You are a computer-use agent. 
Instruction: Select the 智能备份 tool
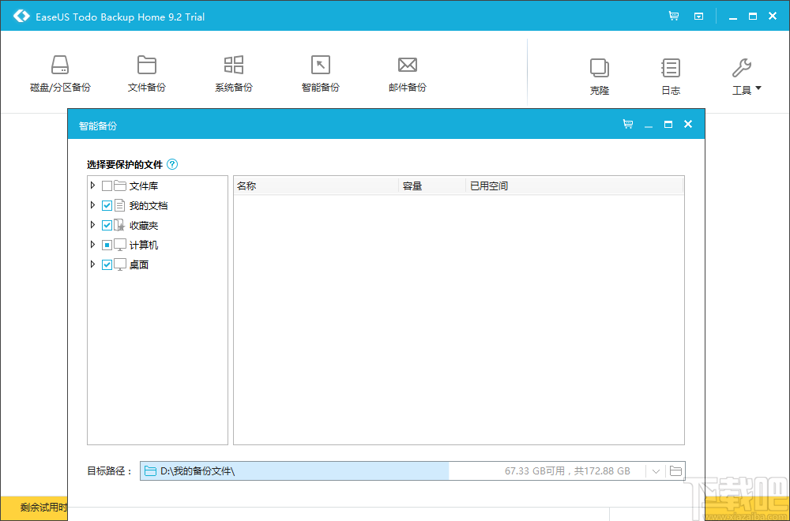(320, 71)
